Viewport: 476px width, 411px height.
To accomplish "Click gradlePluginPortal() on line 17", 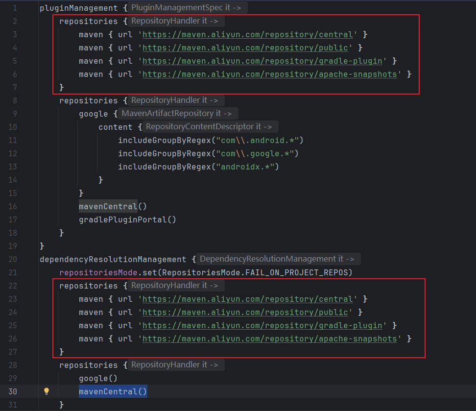I will coord(127,219).
